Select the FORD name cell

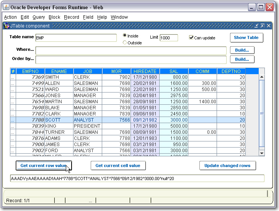click(x=59, y=150)
